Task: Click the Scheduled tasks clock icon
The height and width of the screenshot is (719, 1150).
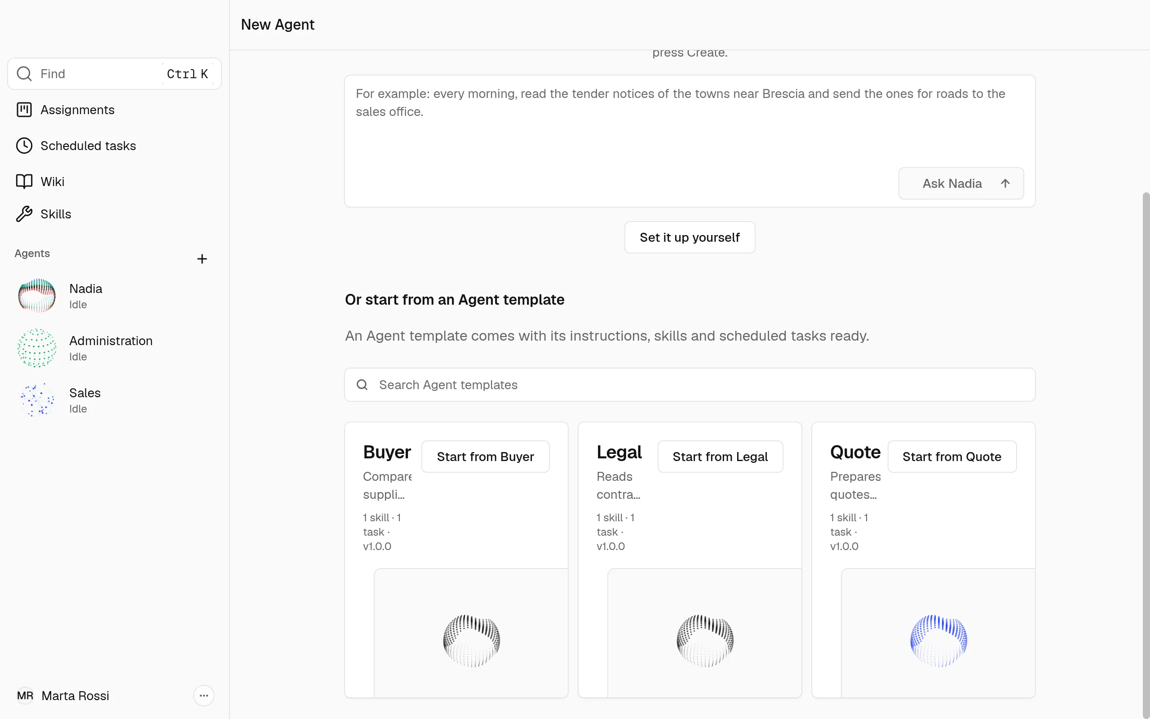Action: tap(24, 146)
